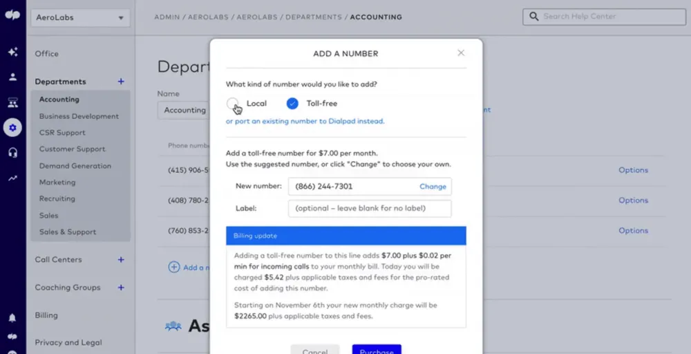The image size is (691, 354).
Task: Select the Sales department
Action: [48, 216]
